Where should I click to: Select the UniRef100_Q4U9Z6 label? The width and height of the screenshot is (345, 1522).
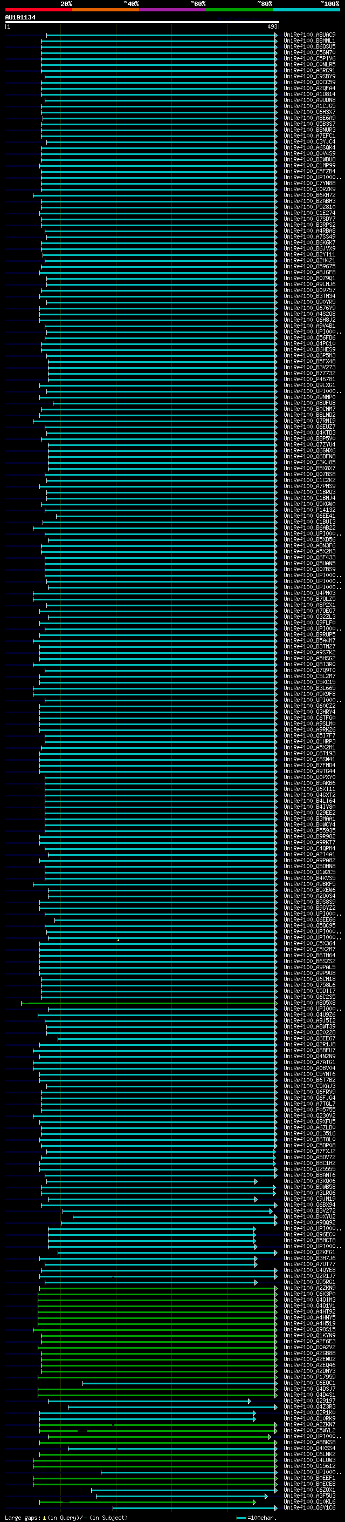(x=309, y=1014)
